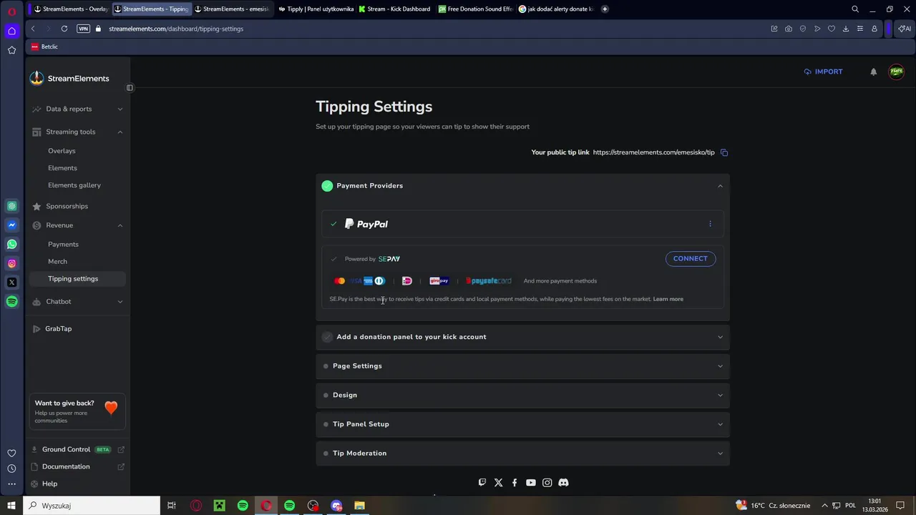The width and height of the screenshot is (916, 515).
Task: Follow the Learn more link
Action: tap(668, 299)
